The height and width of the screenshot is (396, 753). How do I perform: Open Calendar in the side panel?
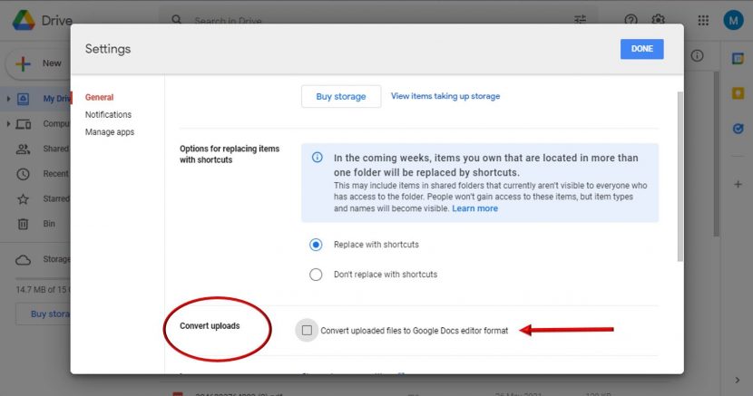[738, 59]
